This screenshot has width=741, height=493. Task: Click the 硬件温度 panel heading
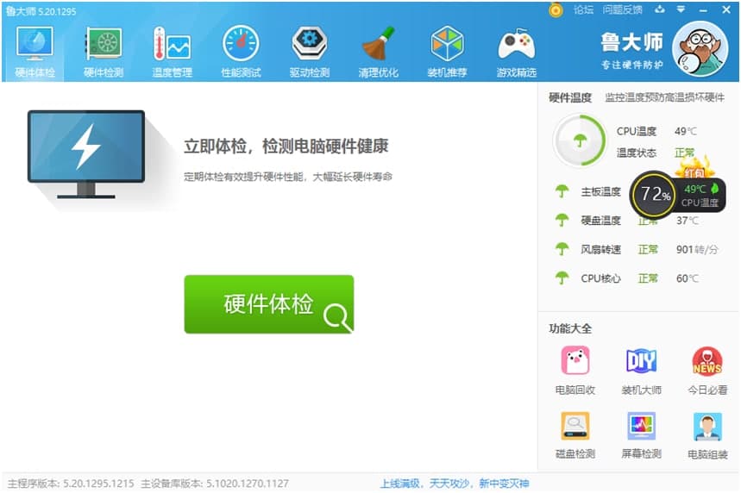(570, 97)
